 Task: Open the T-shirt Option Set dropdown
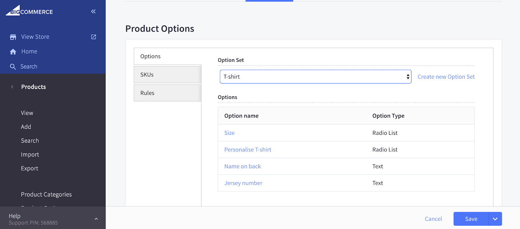pos(315,77)
